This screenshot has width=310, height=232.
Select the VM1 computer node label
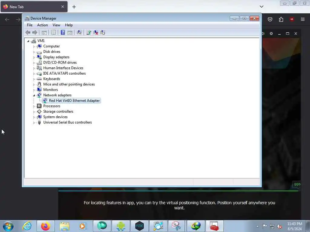click(41, 41)
